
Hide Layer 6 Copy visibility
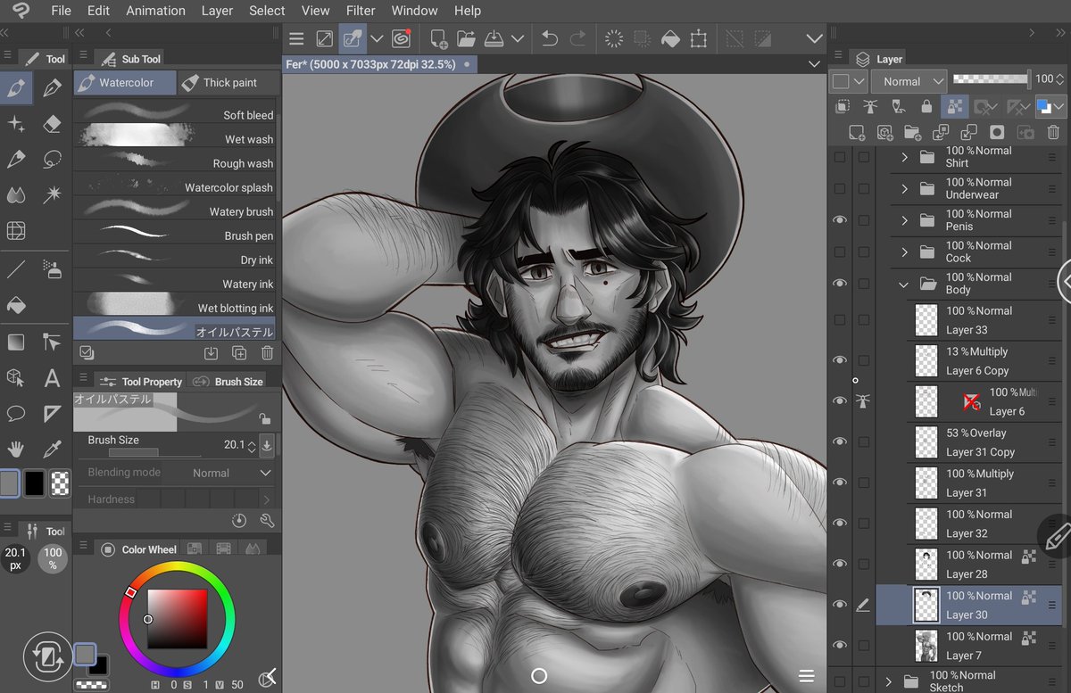[x=839, y=360]
